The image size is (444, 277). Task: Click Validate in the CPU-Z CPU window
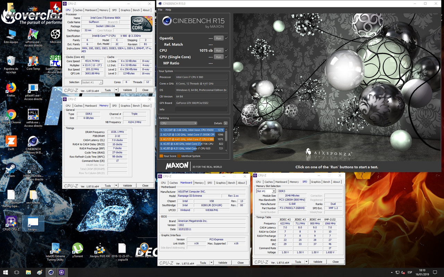(127, 90)
